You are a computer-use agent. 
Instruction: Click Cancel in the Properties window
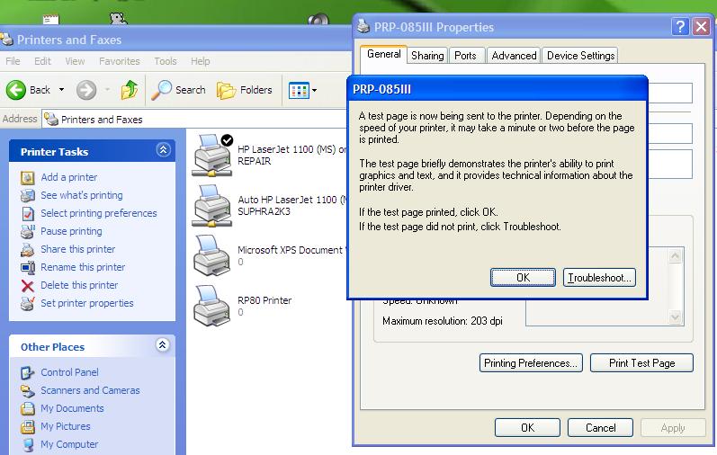click(x=600, y=427)
